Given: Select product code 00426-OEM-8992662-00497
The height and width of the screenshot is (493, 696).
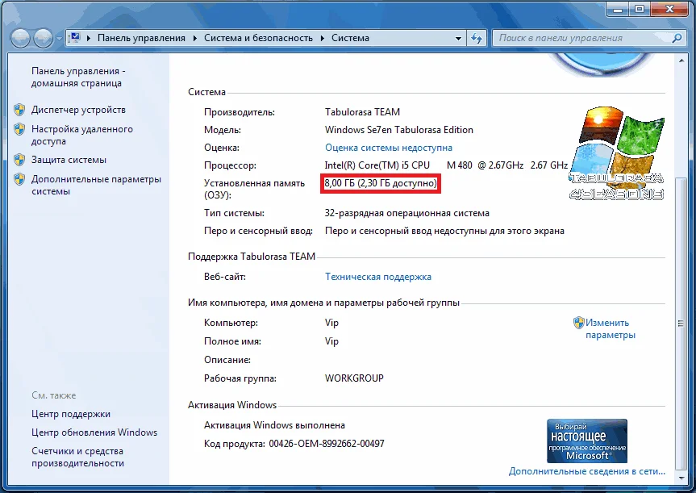Looking at the screenshot, I should tap(327, 444).
